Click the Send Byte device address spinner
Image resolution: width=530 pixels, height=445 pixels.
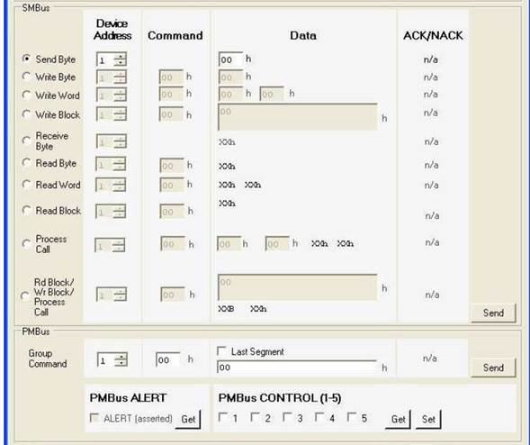coord(112,59)
